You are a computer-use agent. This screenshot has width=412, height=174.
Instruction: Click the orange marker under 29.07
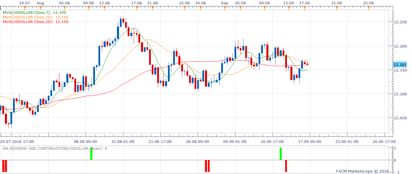(24, 8)
